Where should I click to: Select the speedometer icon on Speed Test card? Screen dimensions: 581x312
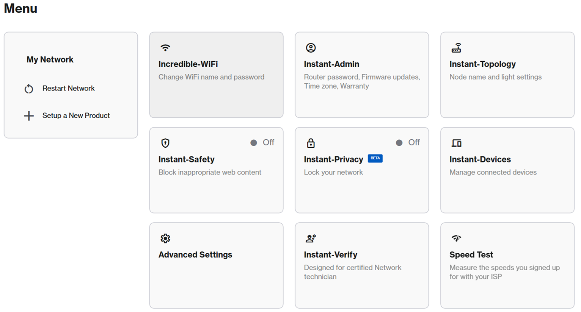pyautogui.click(x=456, y=238)
